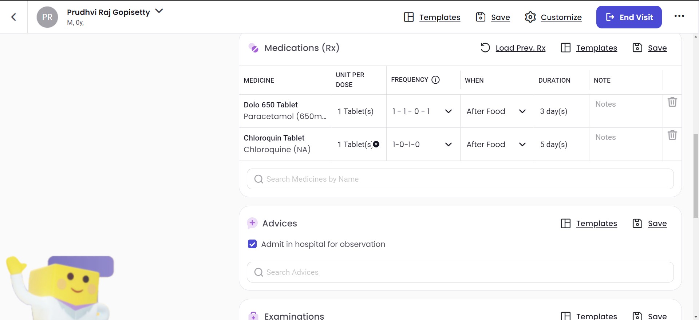Open Templates link in Advices section

(x=596, y=224)
